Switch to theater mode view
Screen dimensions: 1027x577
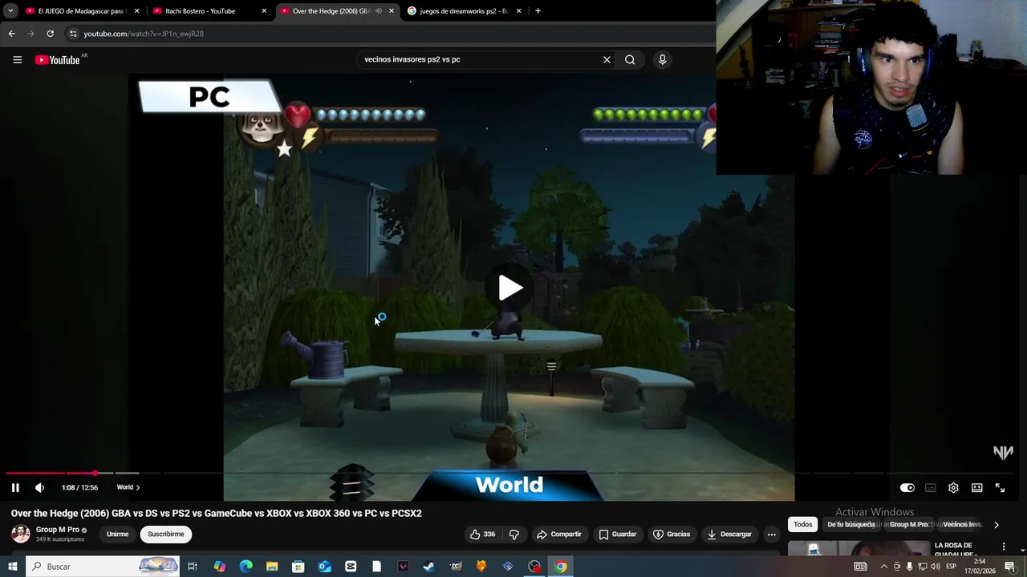pyautogui.click(x=976, y=487)
